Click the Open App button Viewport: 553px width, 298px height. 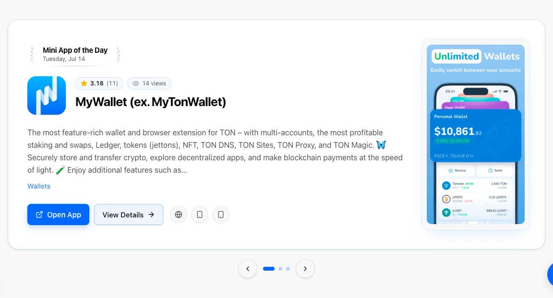tap(58, 215)
